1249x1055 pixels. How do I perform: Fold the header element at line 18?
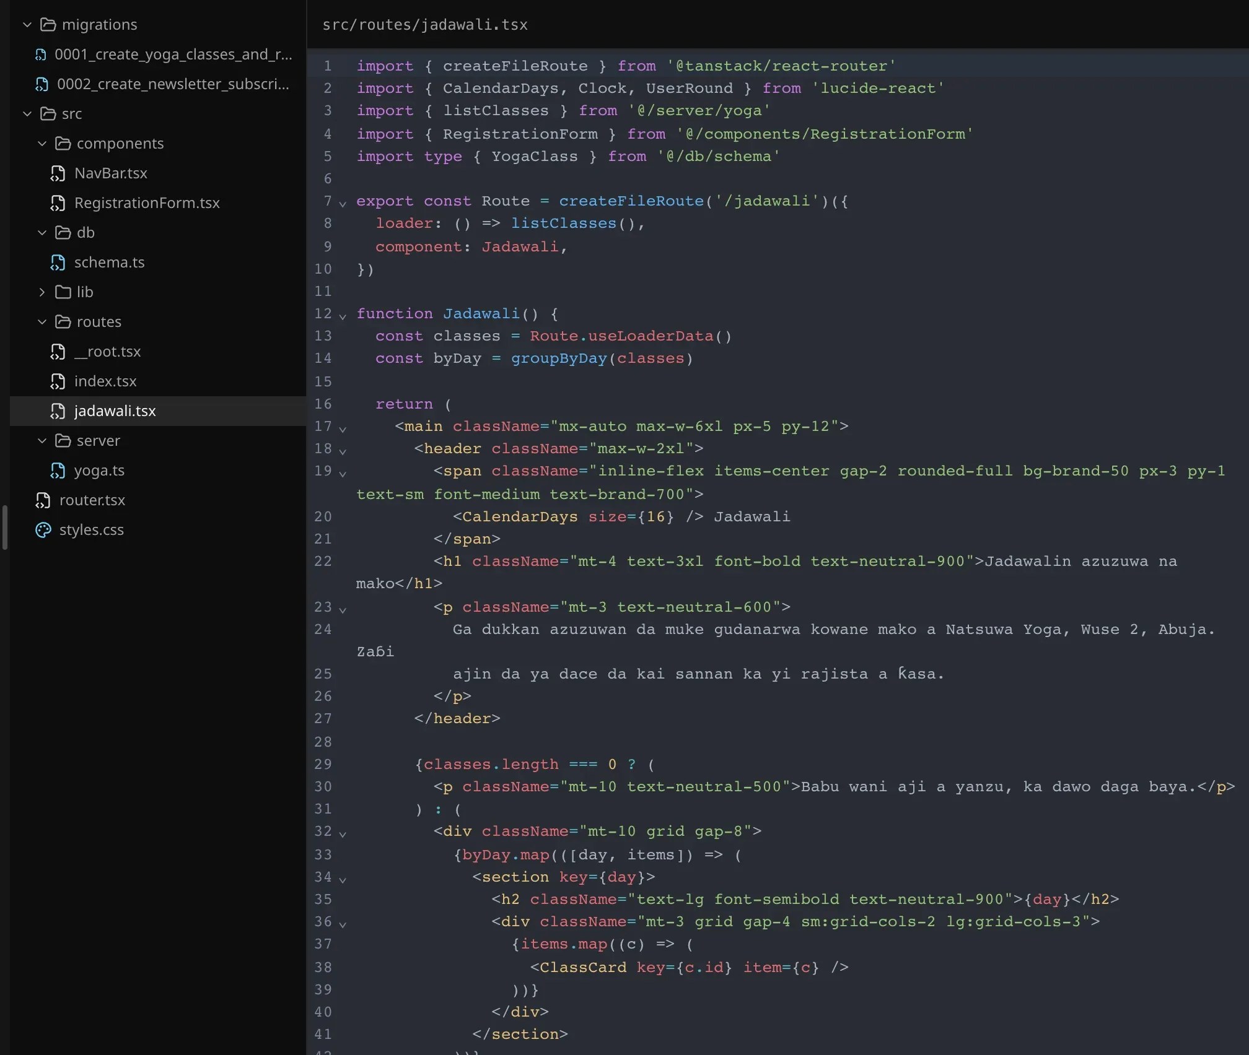point(343,451)
